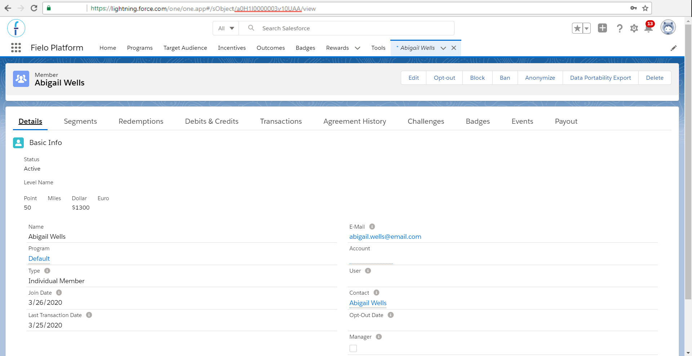The width and height of the screenshot is (692, 356).
Task: Open the Help question mark icon
Action: pyautogui.click(x=620, y=28)
